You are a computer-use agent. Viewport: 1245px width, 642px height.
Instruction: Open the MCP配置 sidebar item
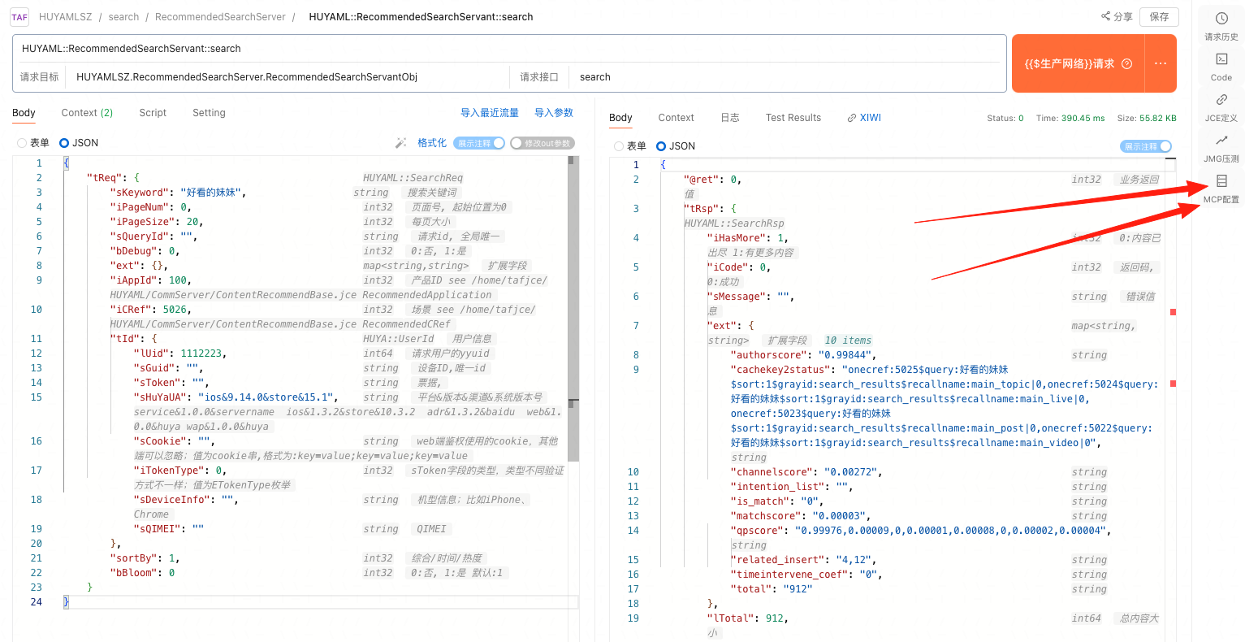[x=1221, y=189]
